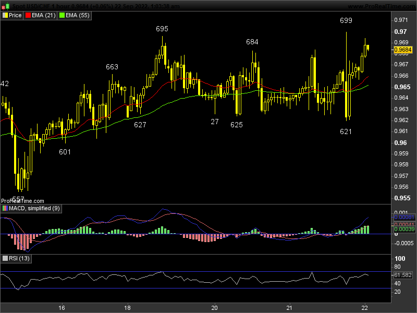Click the yellow bar icon in the Price label
This screenshot has width=417, height=313.
pyautogui.click(x=5, y=15)
